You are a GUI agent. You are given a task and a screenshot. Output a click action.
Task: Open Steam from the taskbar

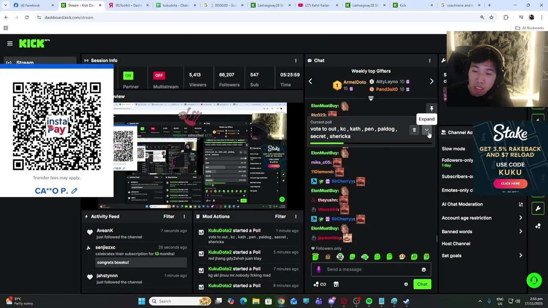click(x=406, y=301)
